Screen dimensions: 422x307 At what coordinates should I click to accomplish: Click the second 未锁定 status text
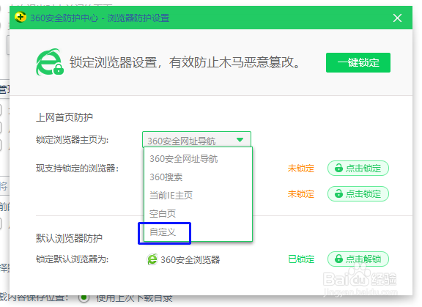[x=301, y=194]
